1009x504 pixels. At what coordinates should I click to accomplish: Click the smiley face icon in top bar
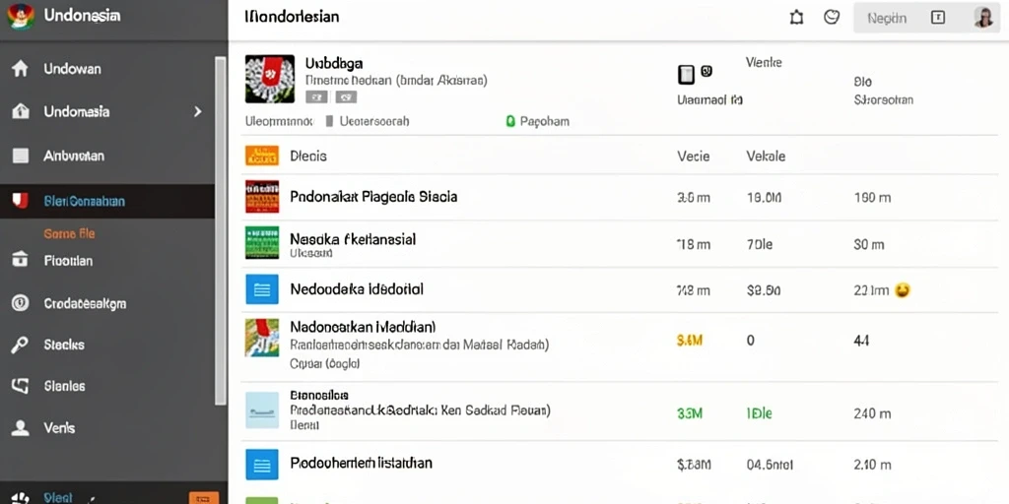click(x=832, y=18)
